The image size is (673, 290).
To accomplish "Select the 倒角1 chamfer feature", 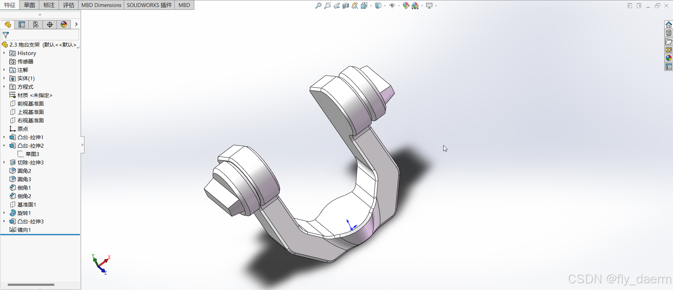I will pos(20,188).
